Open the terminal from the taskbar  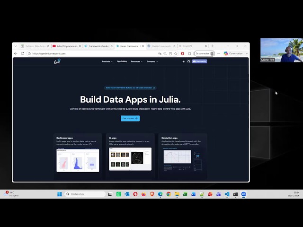pos(235,194)
